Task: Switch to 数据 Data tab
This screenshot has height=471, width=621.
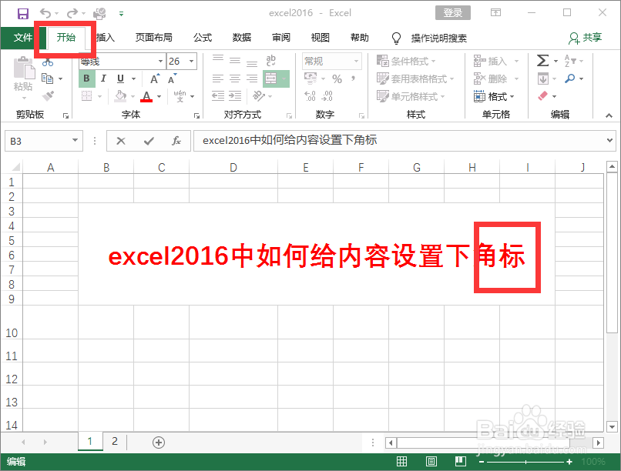Action: pyautogui.click(x=242, y=38)
